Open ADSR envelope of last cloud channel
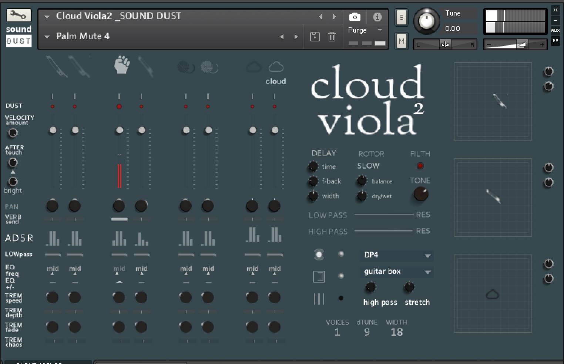Viewport: 564px width, 364px height. point(275,235)
